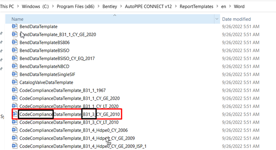The width and height of the screenshot is (276, 150).
Task: Select file CatalogValveDataTemplate
Action: tap(46, 82)
